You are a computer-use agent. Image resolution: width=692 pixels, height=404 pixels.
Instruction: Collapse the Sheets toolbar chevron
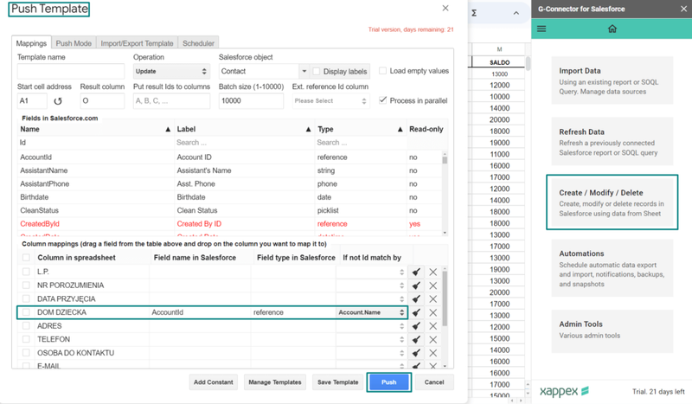click(x=516, y=13)
